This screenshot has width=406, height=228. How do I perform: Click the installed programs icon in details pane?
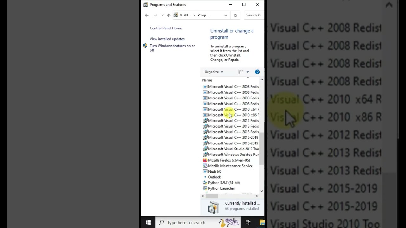tap(213, 208)
